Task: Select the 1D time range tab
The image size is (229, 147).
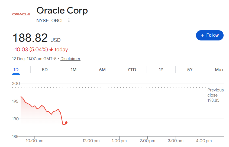Action: (16, 70)
